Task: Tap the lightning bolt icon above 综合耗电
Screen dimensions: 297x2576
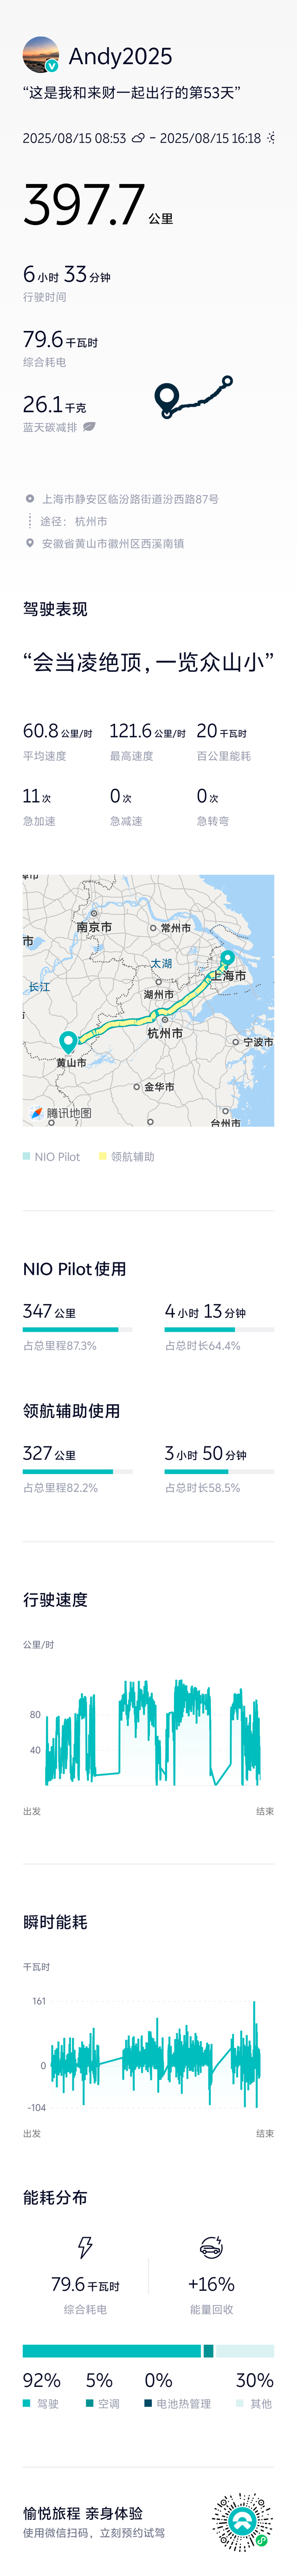Action: (x=85, y=2247)
